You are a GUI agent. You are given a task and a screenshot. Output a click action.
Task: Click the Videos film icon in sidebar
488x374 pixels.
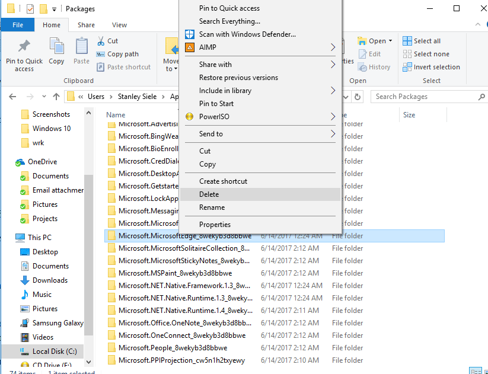pos(24,337)
